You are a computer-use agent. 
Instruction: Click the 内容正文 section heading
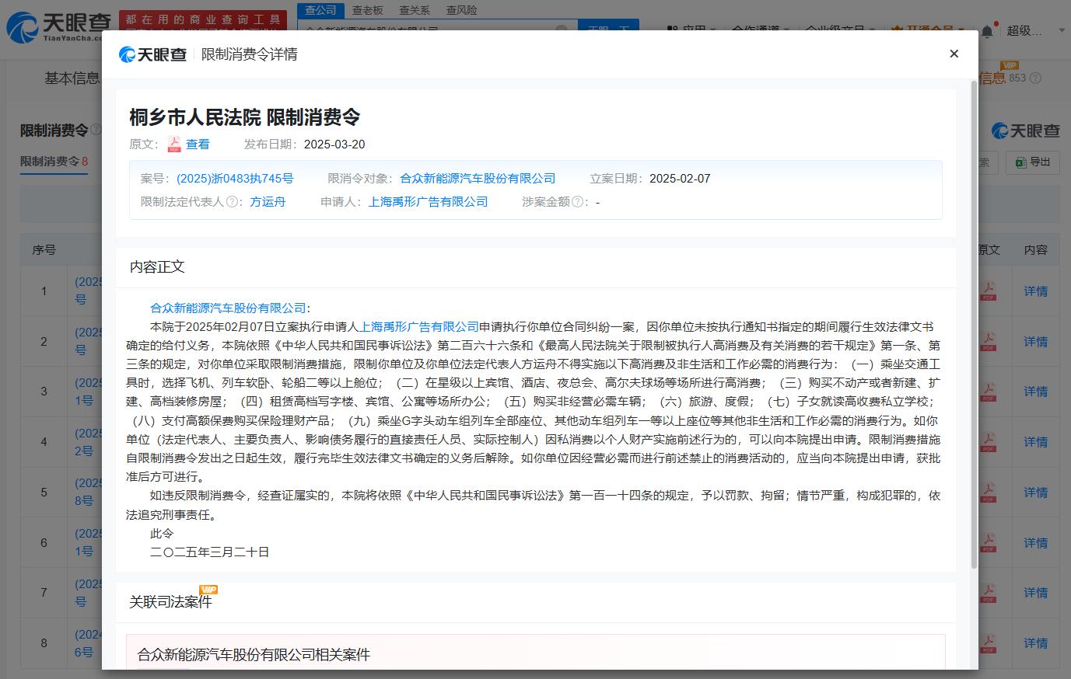pos(157,267)
